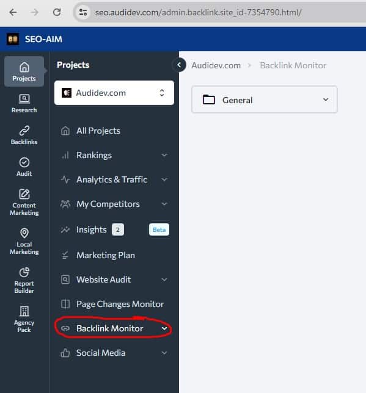Open the Research section icon
Image resolution: width=366 pixels, height=393 pixels.
pyautogui.click(x=24, y=99)
